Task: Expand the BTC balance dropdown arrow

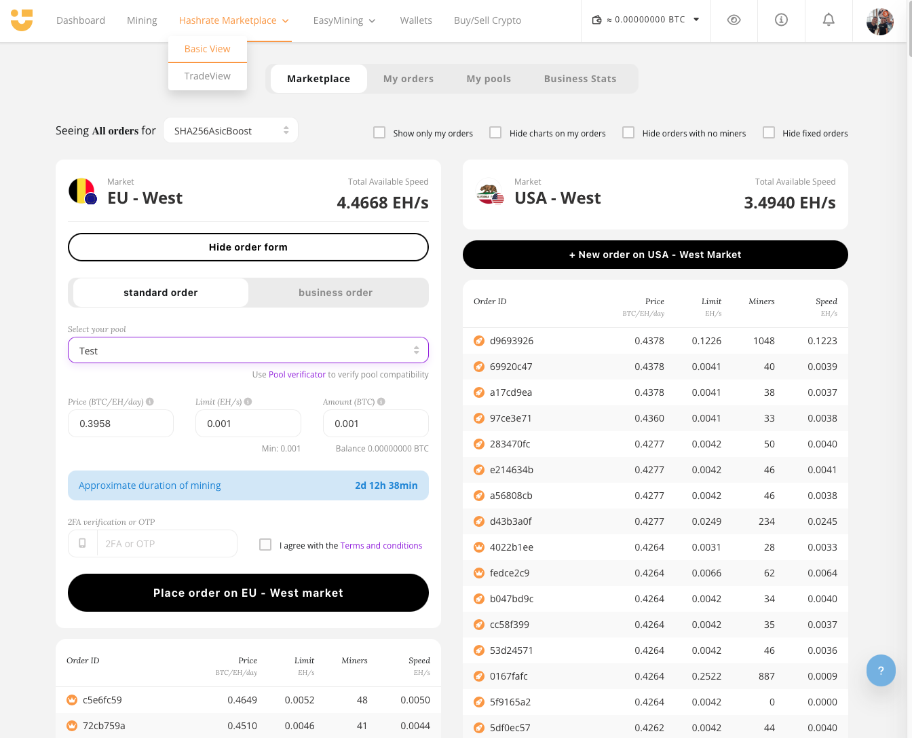Action: tap(696, 20)
